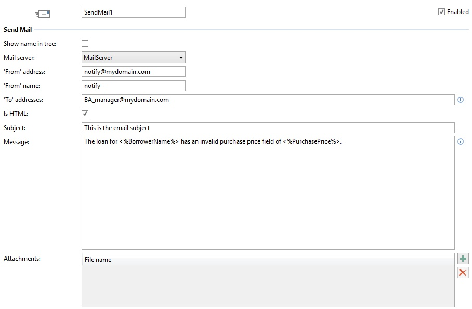The width and height of the screenshot is (472, 309).
Task: Click the SendMail1 name field
Action: pos(133,12)
